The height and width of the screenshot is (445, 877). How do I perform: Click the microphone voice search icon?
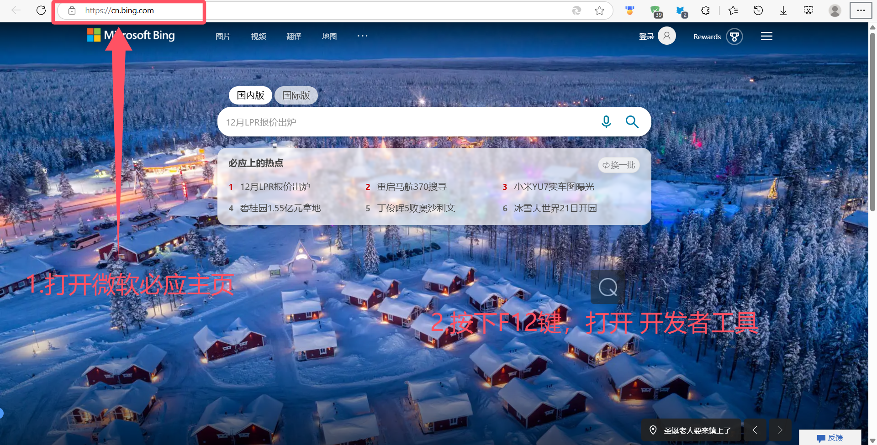click(606, 122)
